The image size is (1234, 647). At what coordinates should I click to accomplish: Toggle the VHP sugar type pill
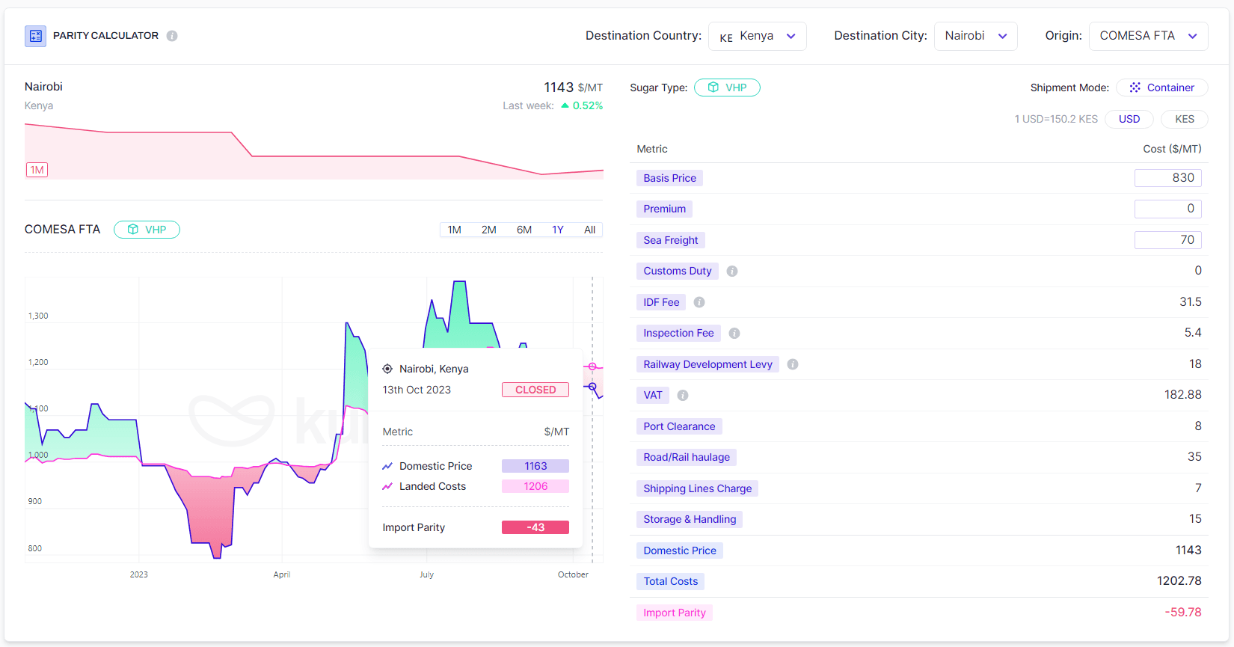tap(727, 88)
